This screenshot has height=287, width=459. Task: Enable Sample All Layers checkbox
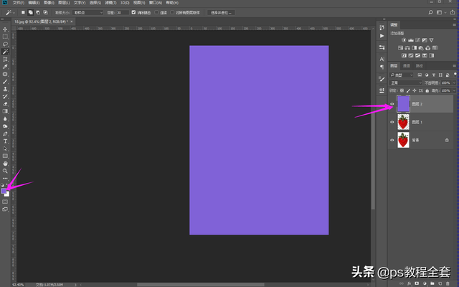tap(172, 12)
